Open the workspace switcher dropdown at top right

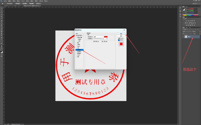pos(195,4)
